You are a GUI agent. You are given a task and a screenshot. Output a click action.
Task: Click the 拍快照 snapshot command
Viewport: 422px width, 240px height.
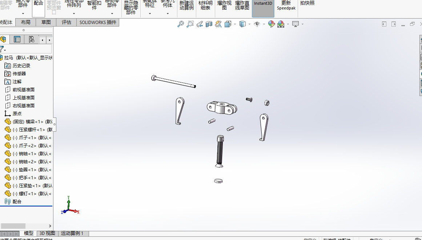tap(307, 3)
